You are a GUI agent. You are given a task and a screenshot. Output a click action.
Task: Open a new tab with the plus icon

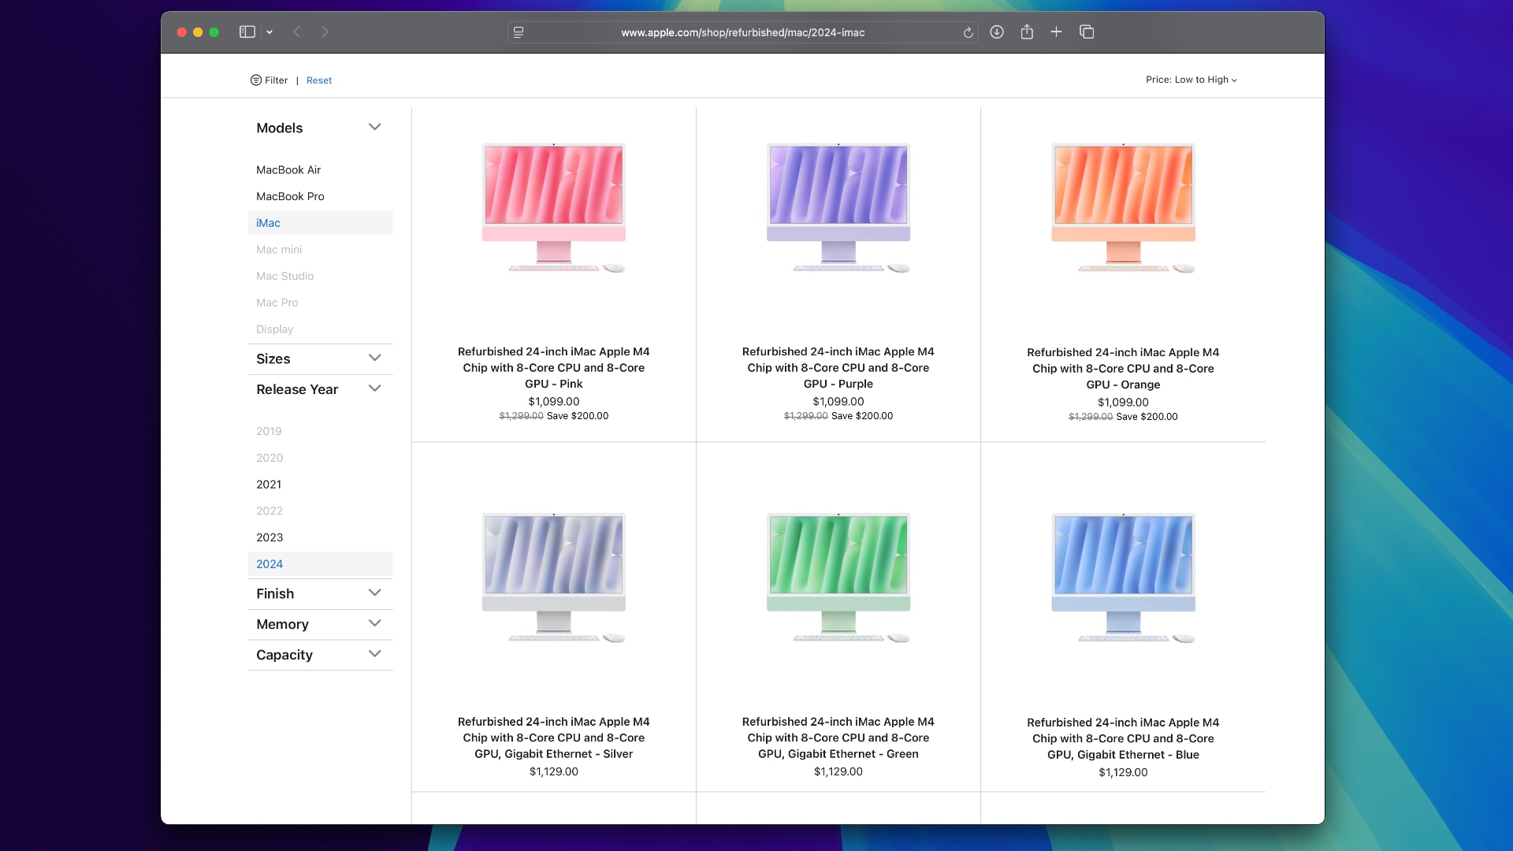click(1056, 32)
